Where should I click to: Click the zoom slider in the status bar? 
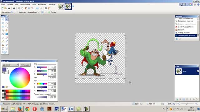click(x=187, y=104)
